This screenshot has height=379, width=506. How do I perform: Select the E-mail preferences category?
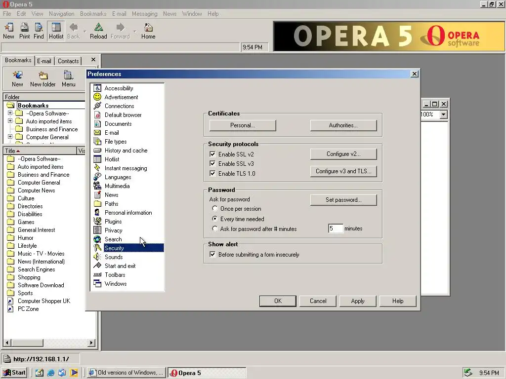coord(112,132)
